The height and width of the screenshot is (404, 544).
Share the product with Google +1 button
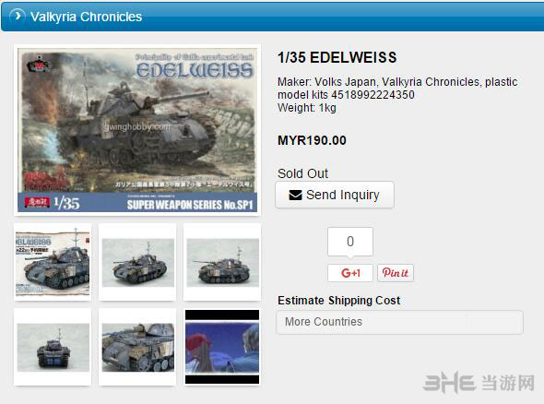click(350, 273)
